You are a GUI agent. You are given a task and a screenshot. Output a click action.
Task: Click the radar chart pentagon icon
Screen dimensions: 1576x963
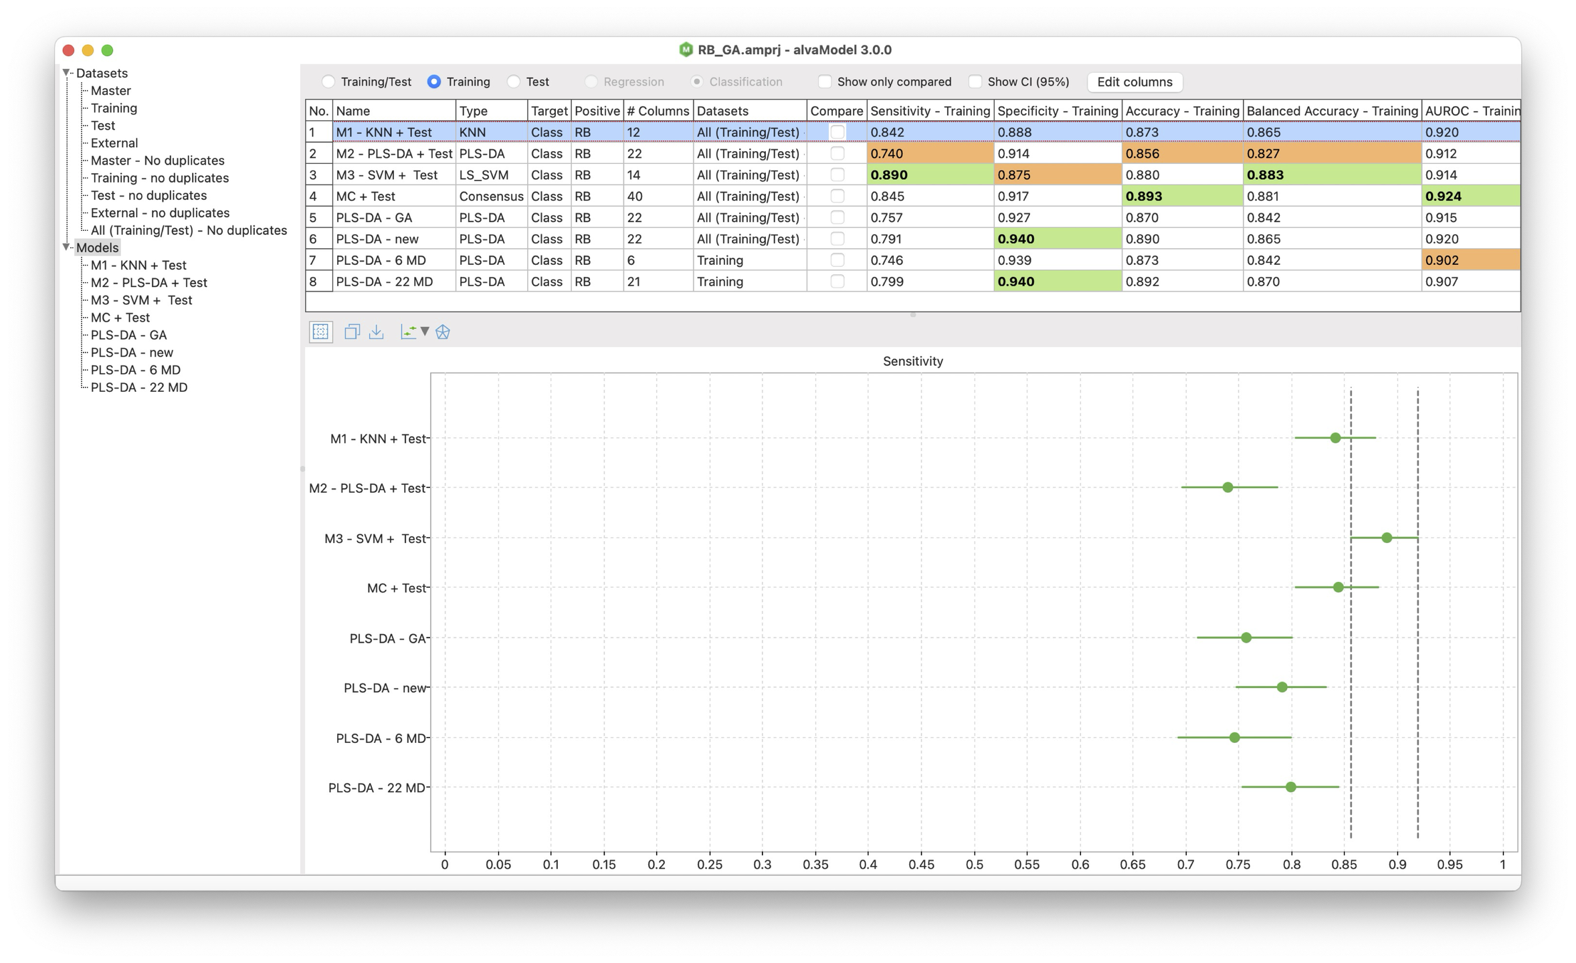pos(443,332)
